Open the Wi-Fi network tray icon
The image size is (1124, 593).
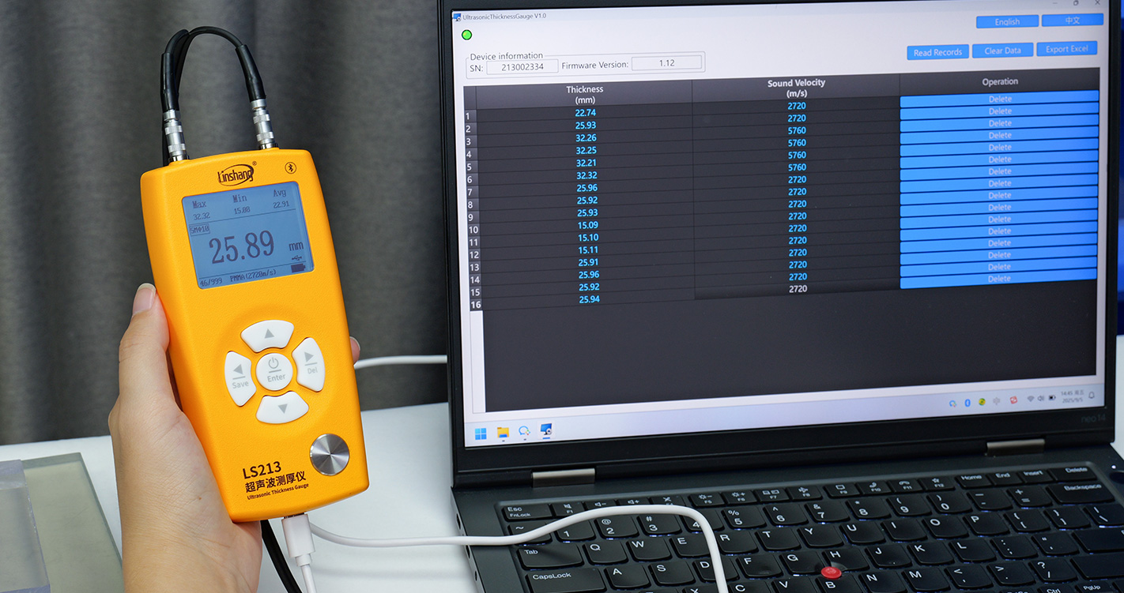point(1031,400)
